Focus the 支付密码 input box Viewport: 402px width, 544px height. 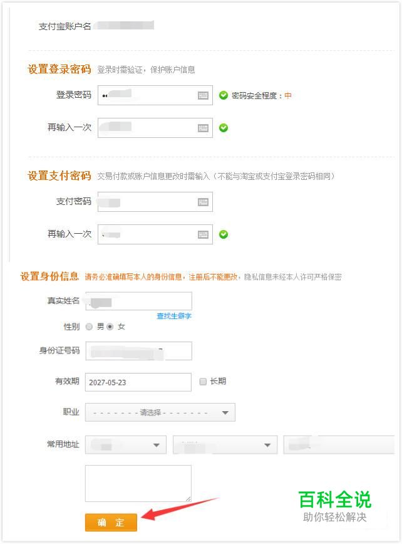147,202
